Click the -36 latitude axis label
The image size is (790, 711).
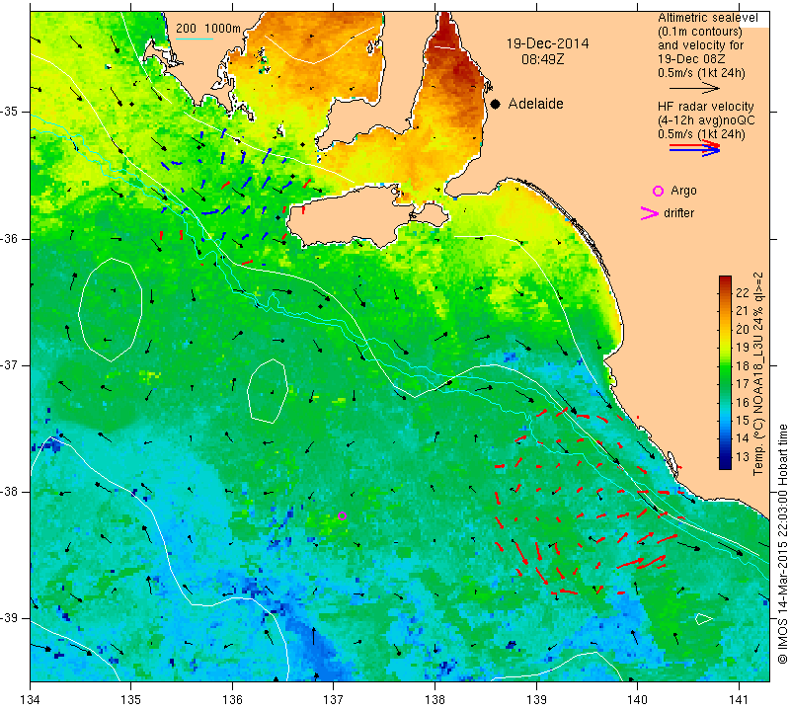click(x=9, y=238)
